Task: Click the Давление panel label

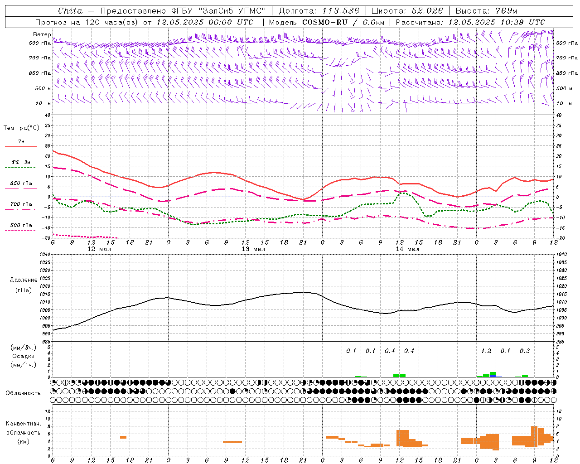Action: click(x=24, y=280)
